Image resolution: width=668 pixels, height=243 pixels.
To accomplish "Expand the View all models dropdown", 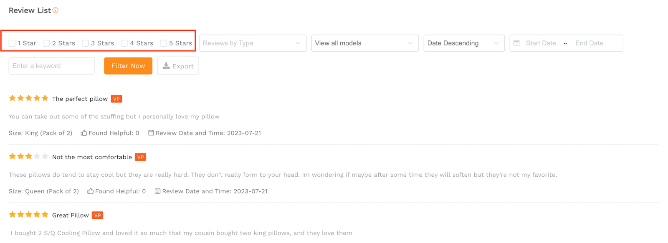I will 365,43.
